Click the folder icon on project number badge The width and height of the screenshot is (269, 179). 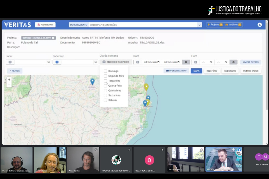[53, 38]
